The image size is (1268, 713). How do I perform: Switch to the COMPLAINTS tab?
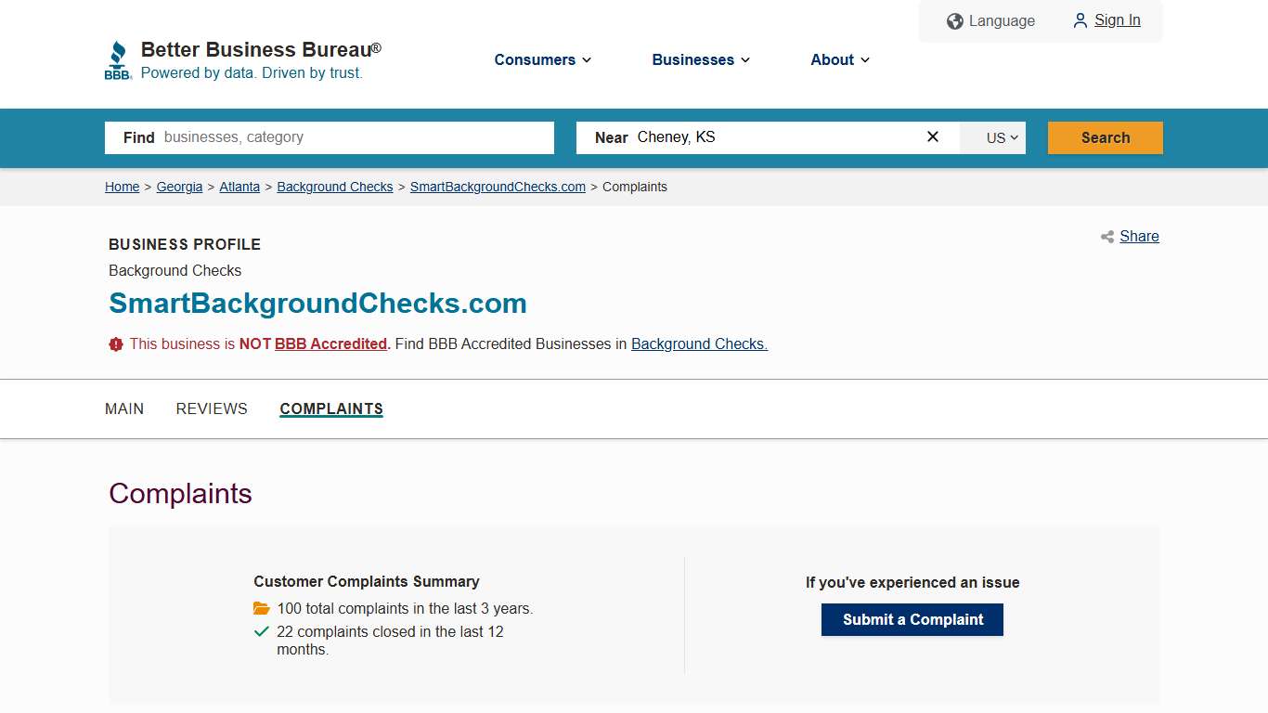(330, 408)
